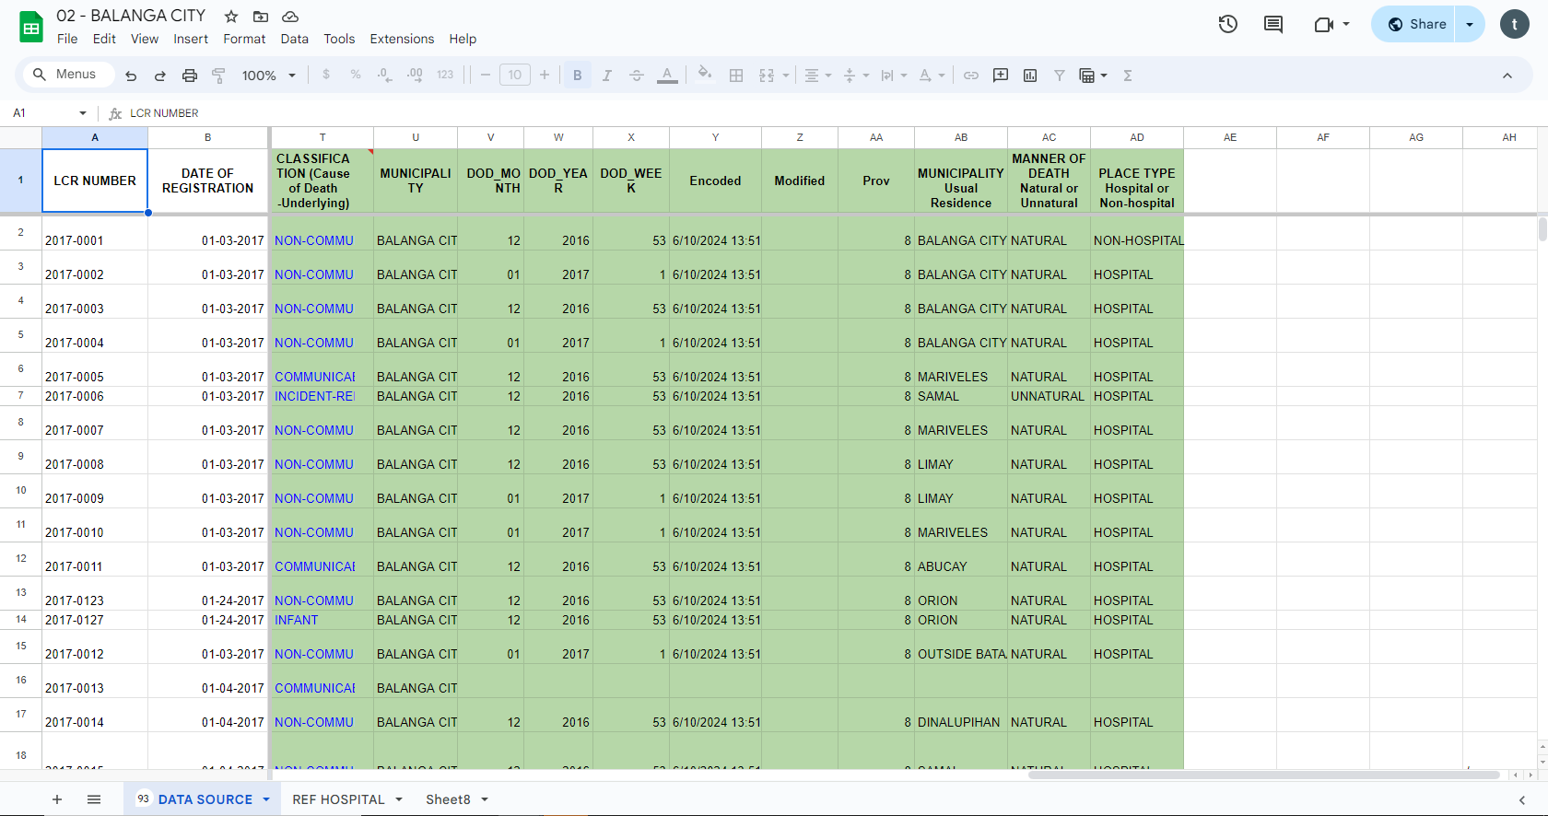Select the Paint format tool
The image size is (1548, 816).
219,76
